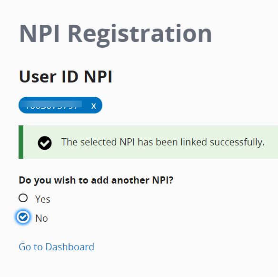This screenshot has width=278, height=277.
Task: Remove the linked NPI with the x
Action: point(94,106)
